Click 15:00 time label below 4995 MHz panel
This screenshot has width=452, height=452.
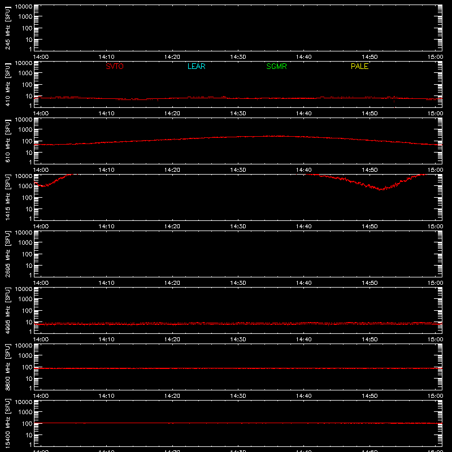[x=435, y=340]
